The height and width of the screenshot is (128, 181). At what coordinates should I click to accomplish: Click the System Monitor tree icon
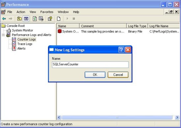coord(9,31)
